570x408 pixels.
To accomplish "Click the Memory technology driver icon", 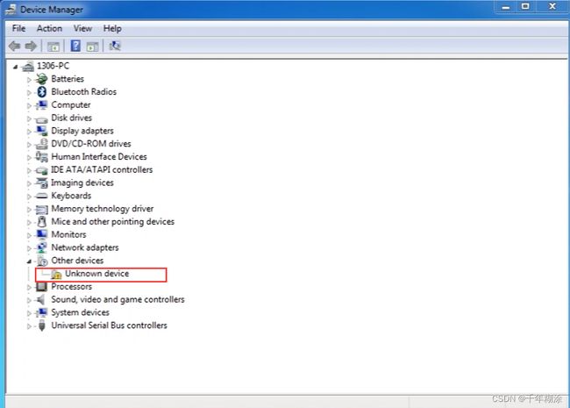I will pos(42,209).
